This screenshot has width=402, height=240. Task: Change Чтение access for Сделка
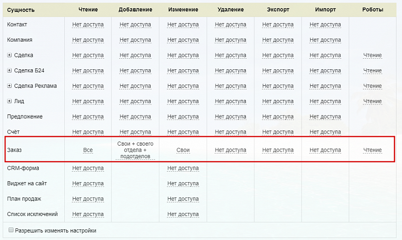pos(88,55)
